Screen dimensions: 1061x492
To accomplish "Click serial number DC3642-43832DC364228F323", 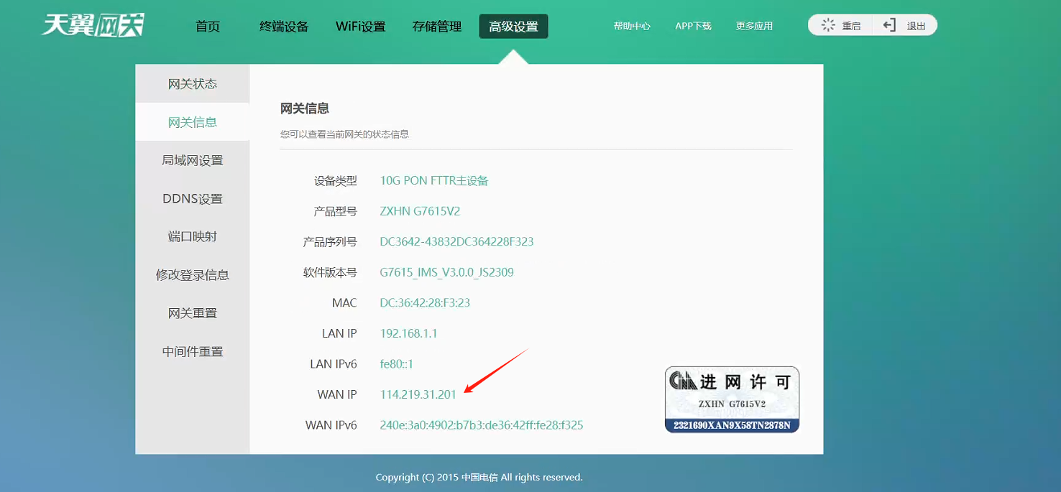I will (456, 241).
